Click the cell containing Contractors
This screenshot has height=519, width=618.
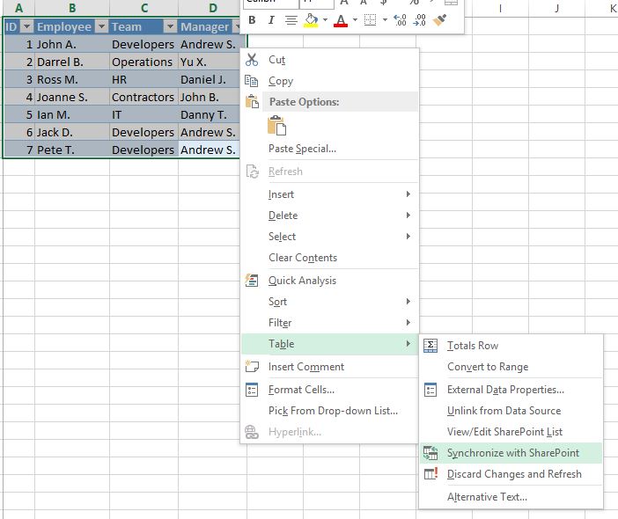(143, 97)
